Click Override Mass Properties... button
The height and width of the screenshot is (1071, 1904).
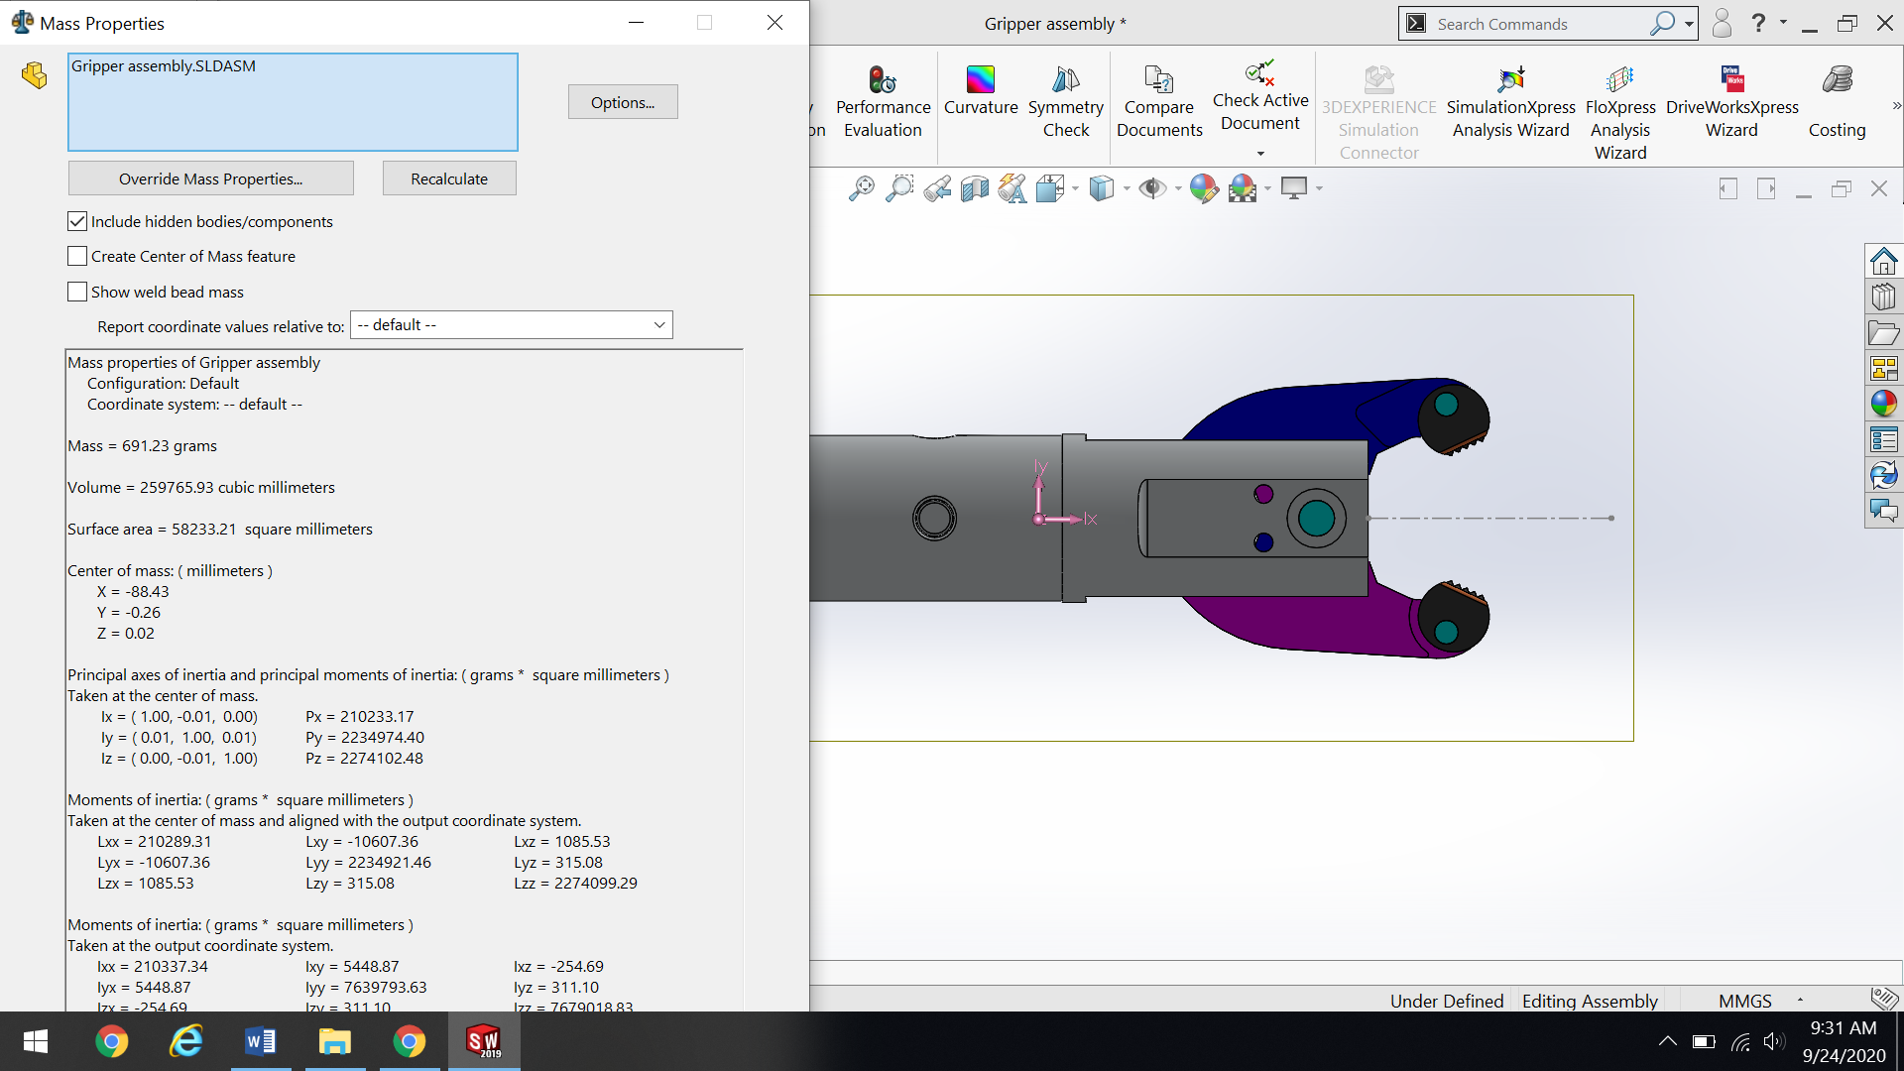point(210,178)
